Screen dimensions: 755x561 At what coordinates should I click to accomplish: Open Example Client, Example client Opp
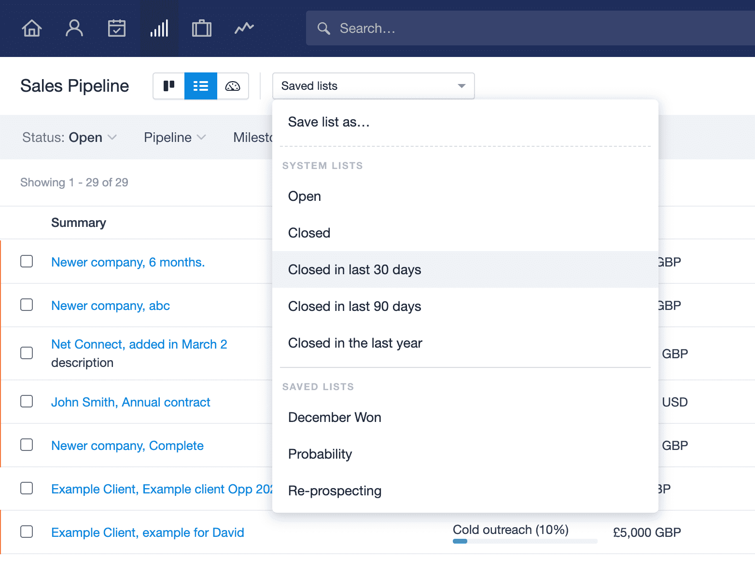coord(162,489)
